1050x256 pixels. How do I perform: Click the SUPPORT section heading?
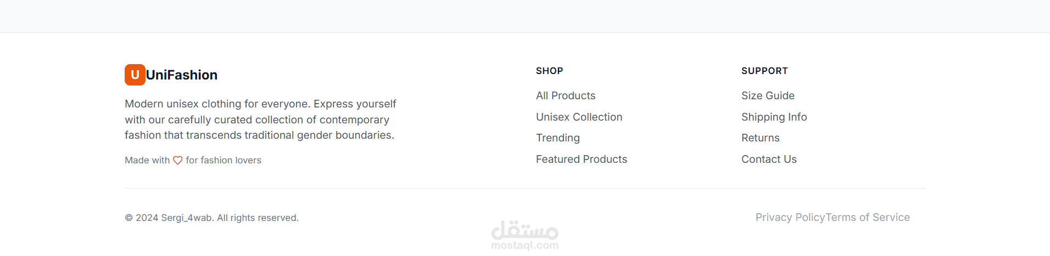pyautogui.click(x=764, y=71)
